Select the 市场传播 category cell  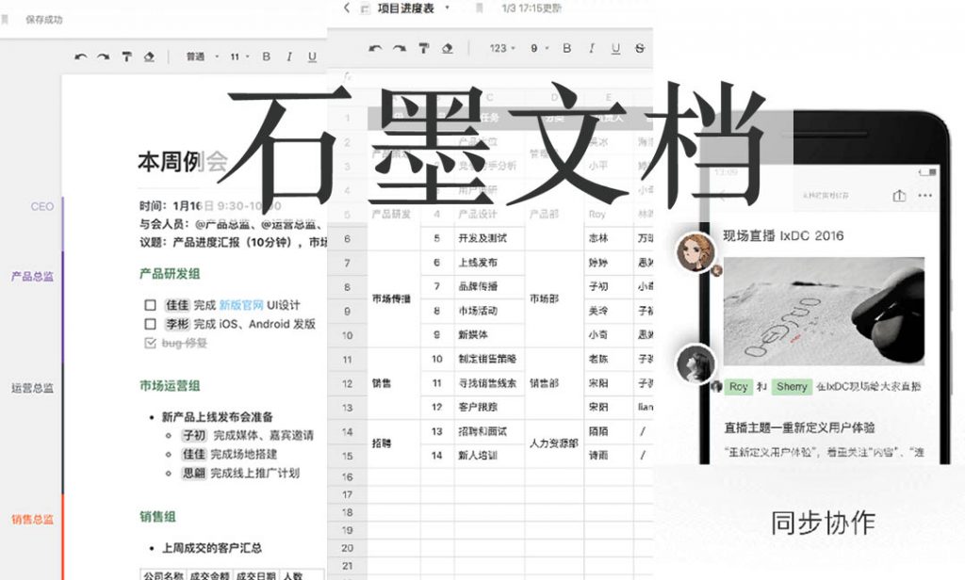pos(394,298)
